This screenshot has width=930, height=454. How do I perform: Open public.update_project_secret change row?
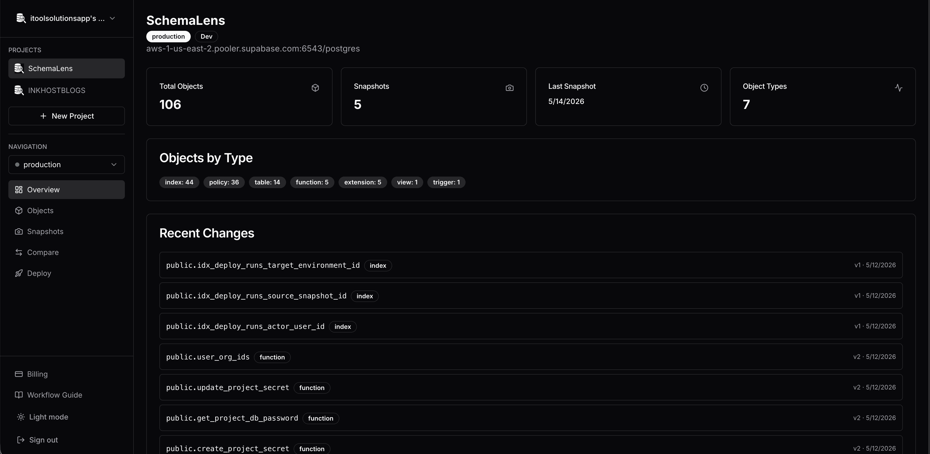click(531, 387)
